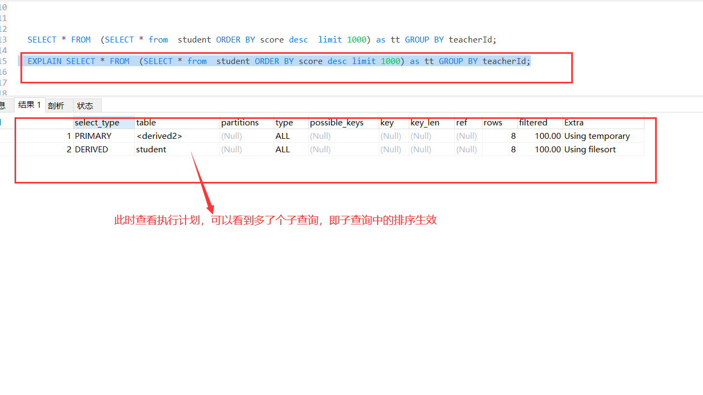The height and width of the screenshot is (395, 703).
Task: Click ALL type cell in PRIMARY row
Action: coord(291,136)
